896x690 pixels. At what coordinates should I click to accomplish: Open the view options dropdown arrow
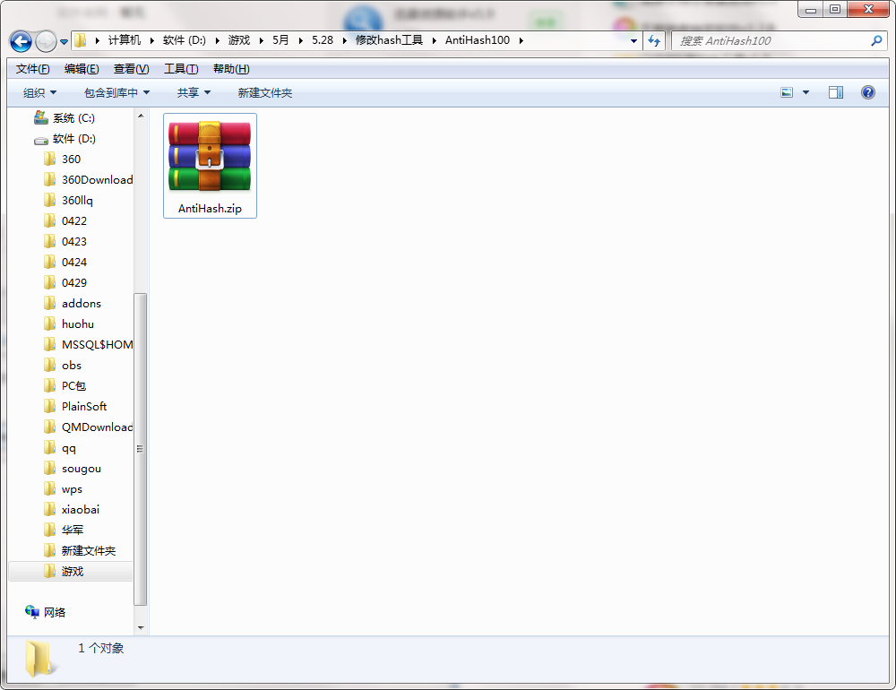[806, 92]
